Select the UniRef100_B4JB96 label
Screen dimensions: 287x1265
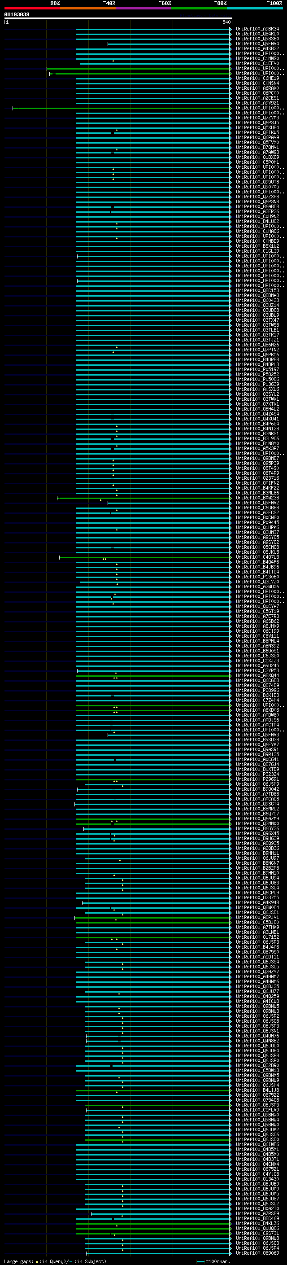[257, 567]
